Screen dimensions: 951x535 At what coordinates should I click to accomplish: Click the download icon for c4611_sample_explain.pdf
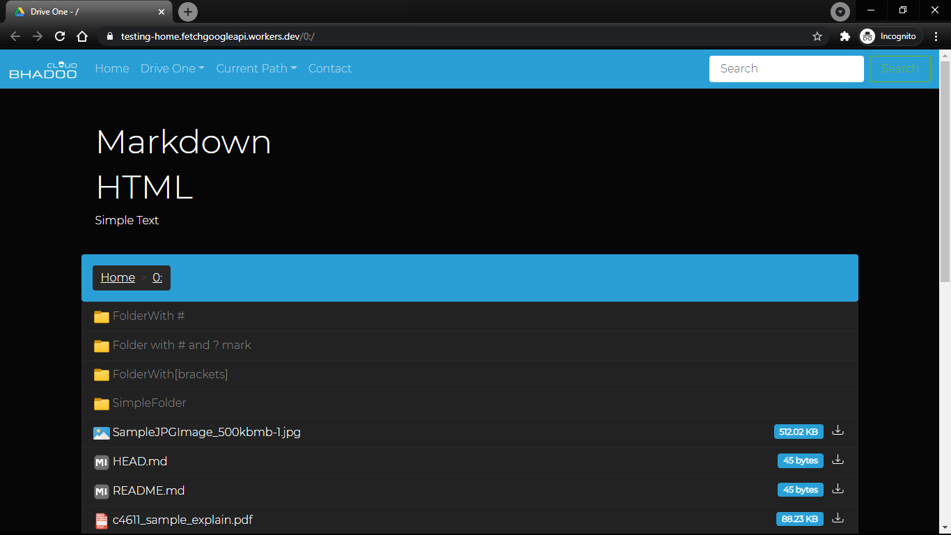click(x=838, y=518)
